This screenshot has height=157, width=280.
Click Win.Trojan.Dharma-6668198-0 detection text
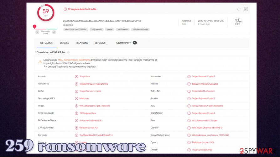point(207,128)
